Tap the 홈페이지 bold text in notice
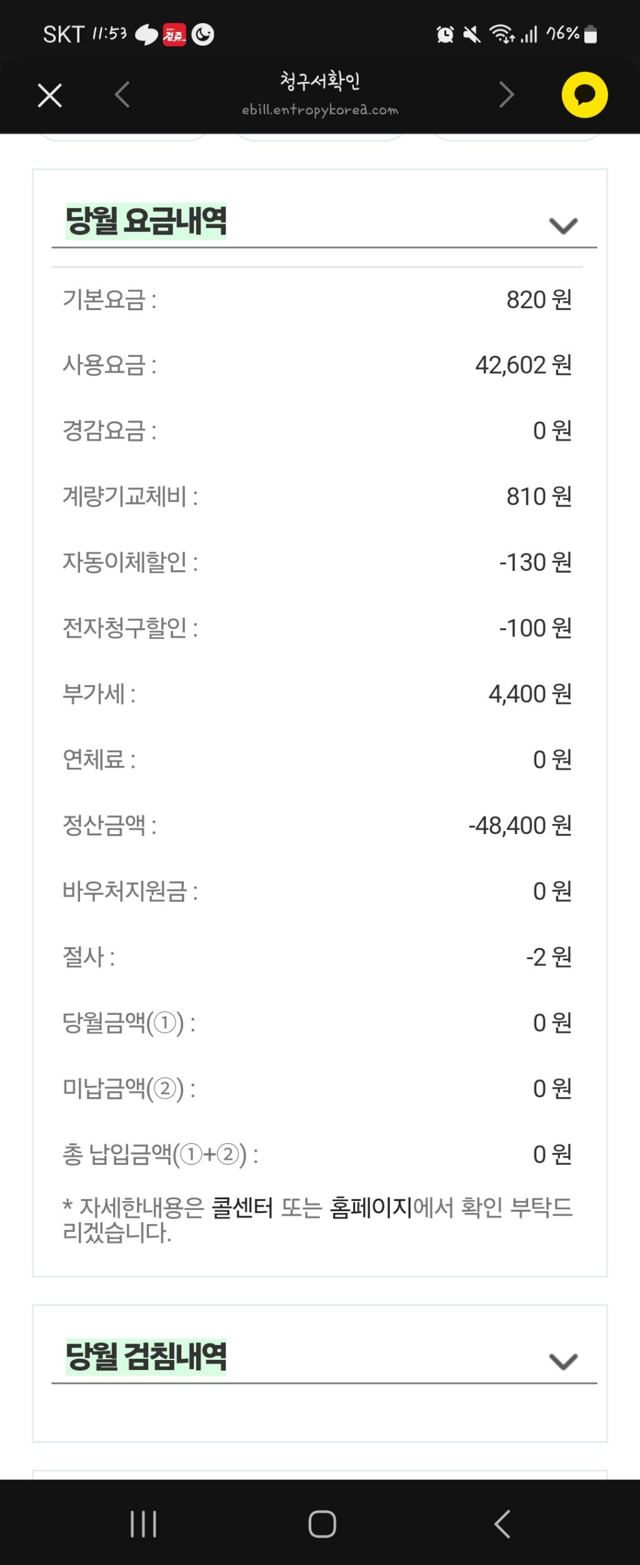 [x=371, y=1207]
